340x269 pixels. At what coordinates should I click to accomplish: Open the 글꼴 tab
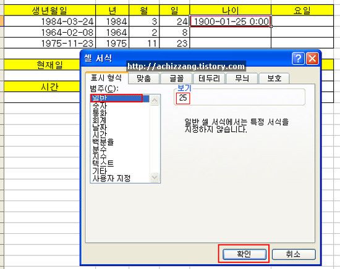tap(176, 78)
